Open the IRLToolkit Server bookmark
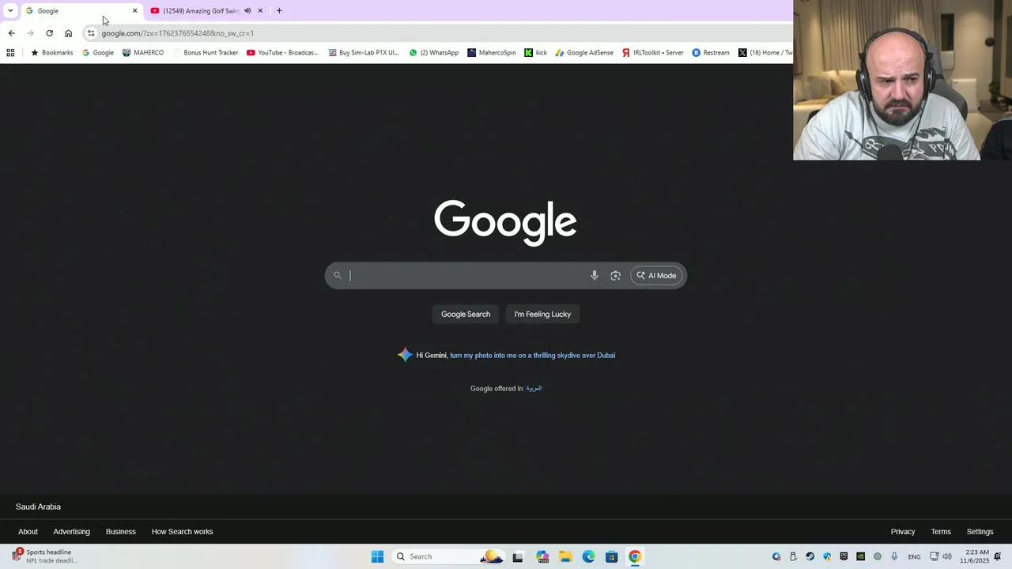 coord(652,53)
